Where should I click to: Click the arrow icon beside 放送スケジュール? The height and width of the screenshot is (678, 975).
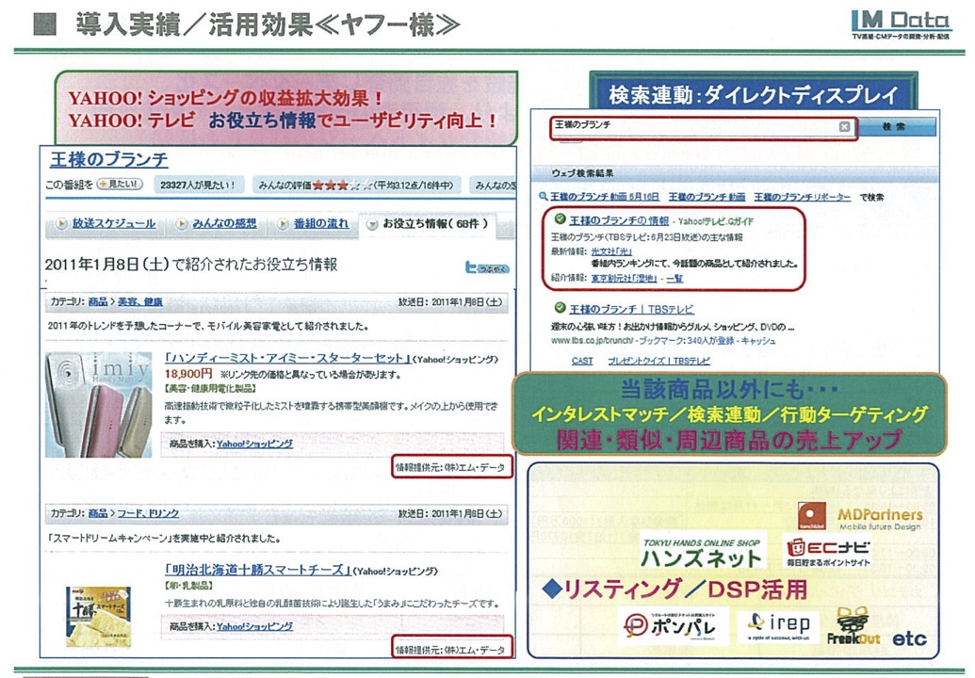click(61, 224)
